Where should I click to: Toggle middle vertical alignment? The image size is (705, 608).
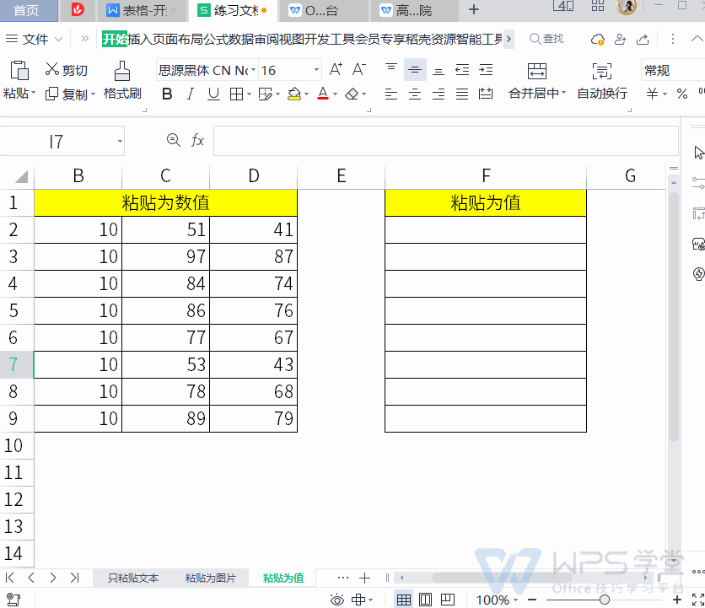point(415,70)
